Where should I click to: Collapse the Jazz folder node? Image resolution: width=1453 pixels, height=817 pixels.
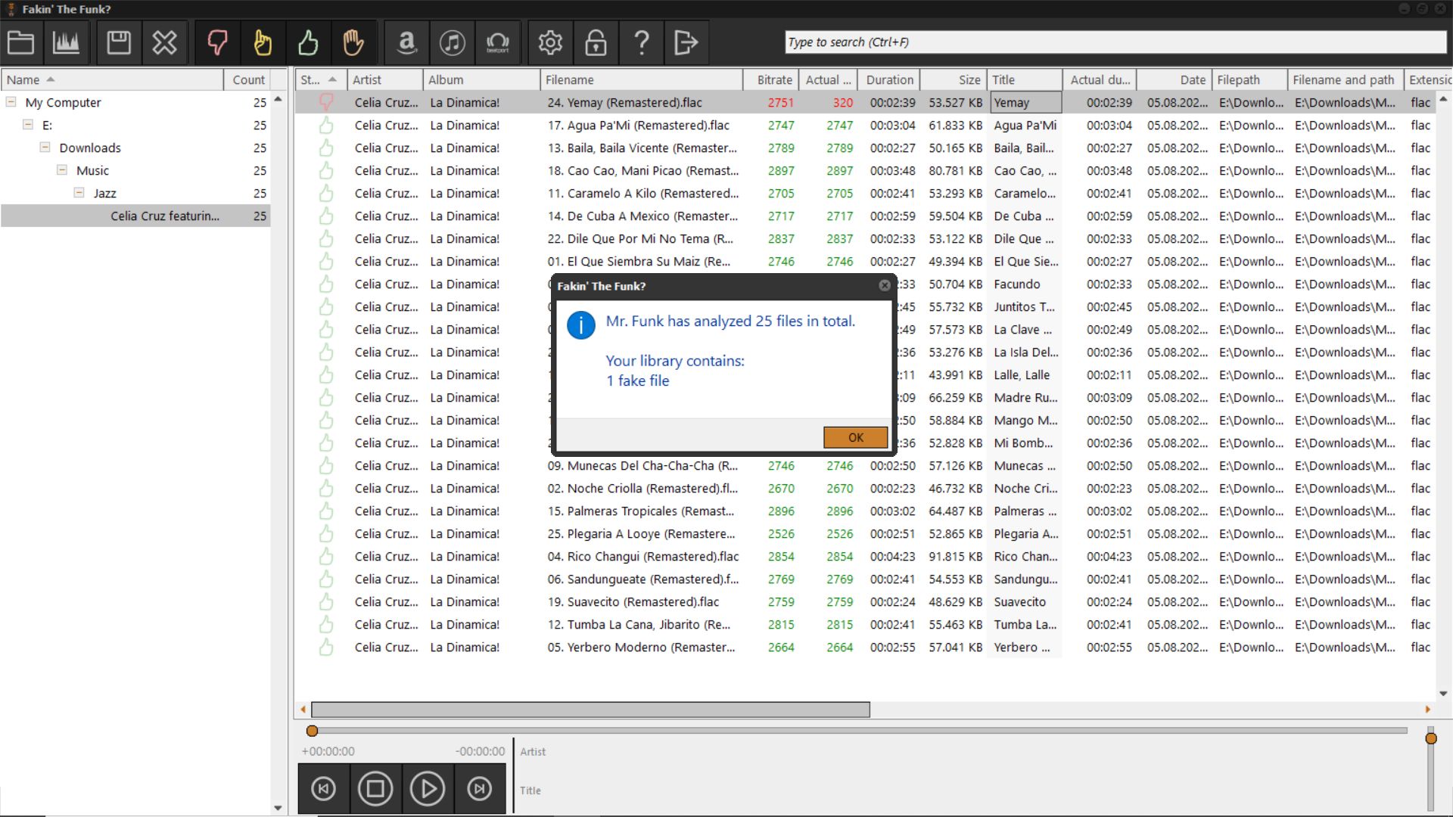[79, 193]
